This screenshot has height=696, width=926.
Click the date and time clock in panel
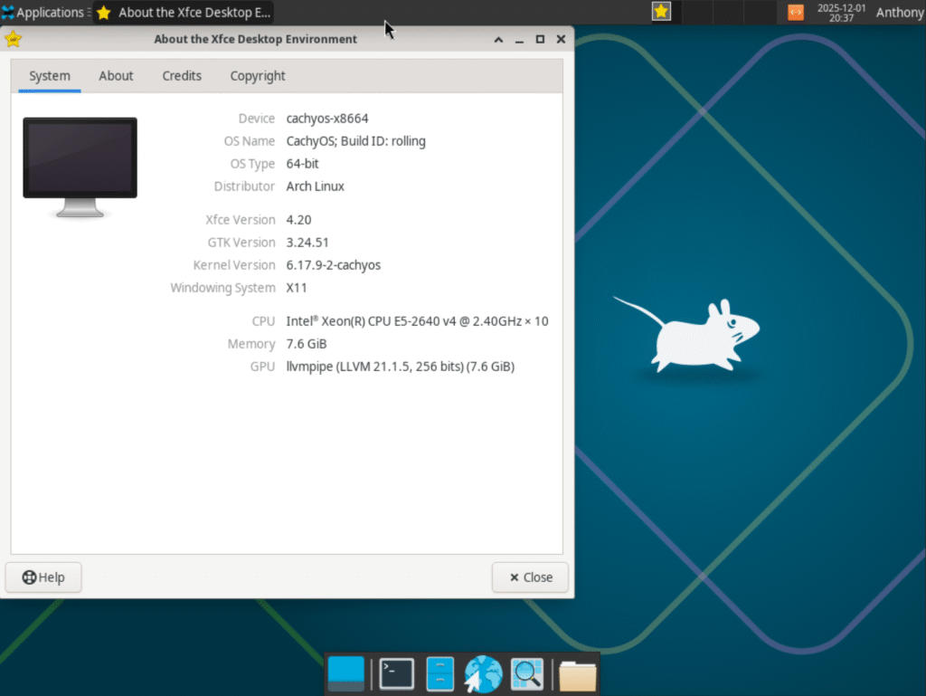(x=841, y=13)
